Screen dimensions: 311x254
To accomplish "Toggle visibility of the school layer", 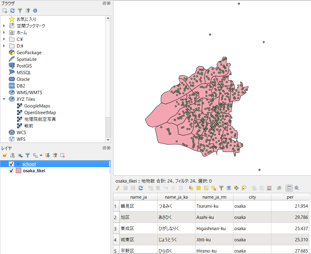I will click(x=11, y=164).
